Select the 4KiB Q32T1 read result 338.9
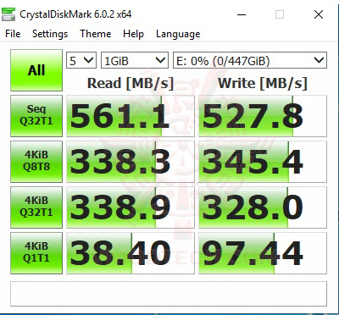This screenshot has width=339, height=315. [x=131, y=207]
